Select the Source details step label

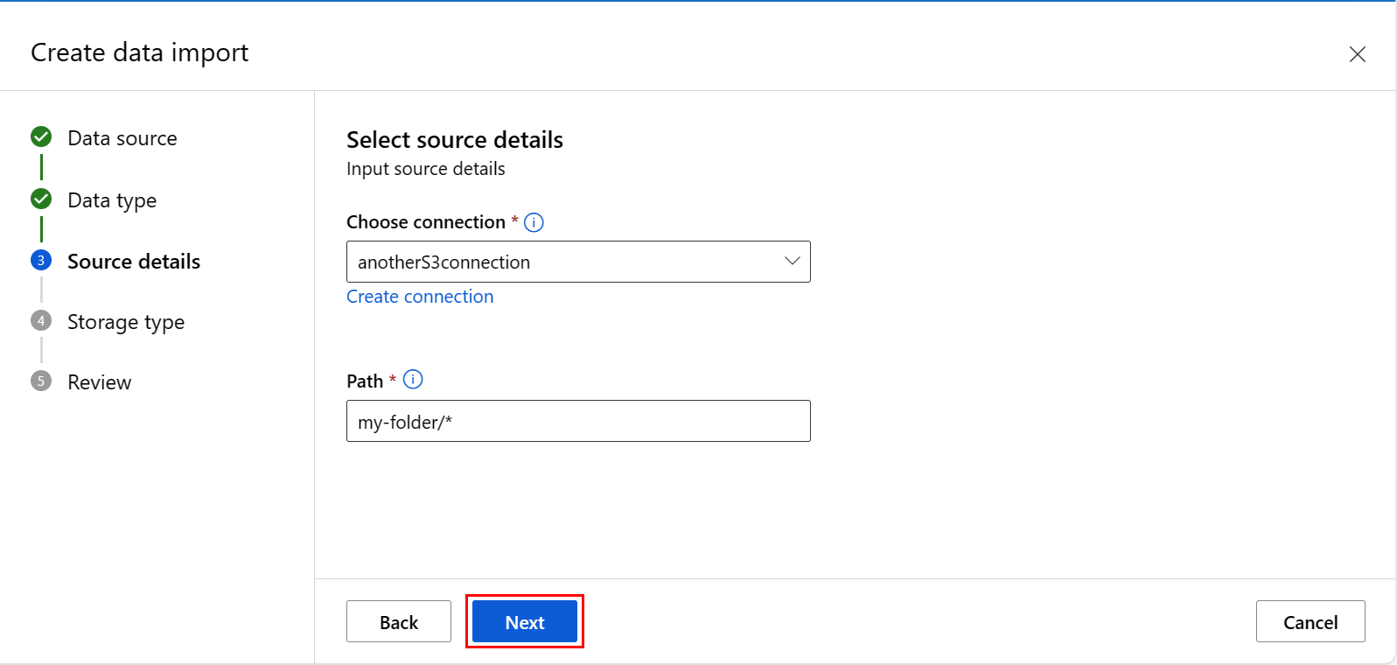click(x=134, y=262)
